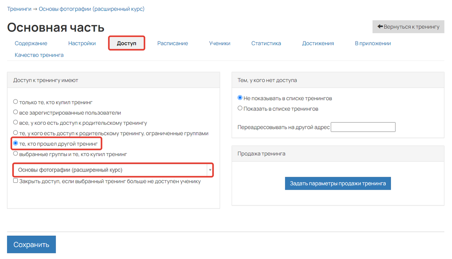
Task: Click the dropdown arrow of the training select
Action: point(209,170)
